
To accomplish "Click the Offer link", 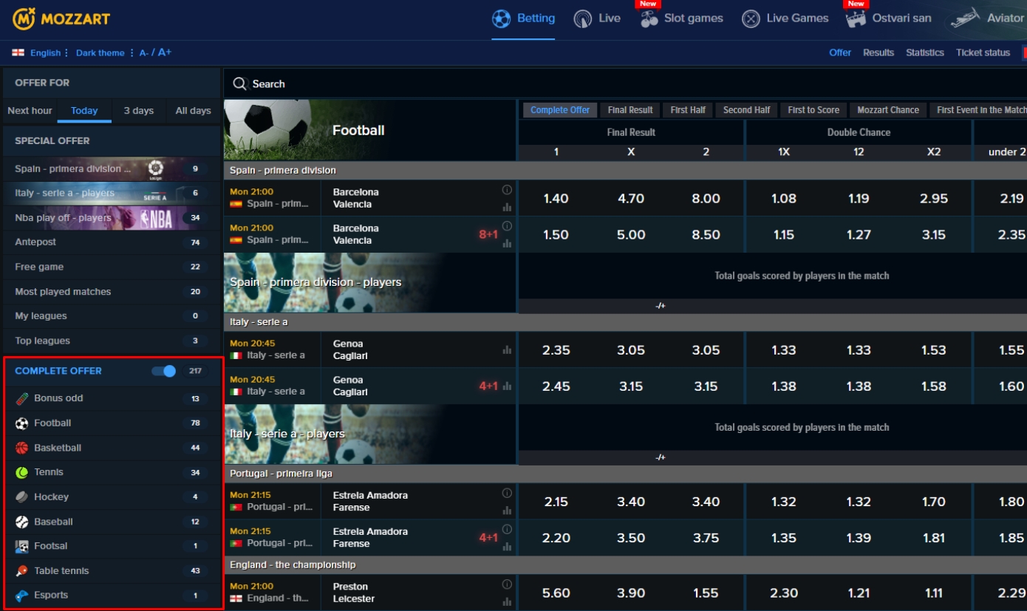I will coord(840,52).
